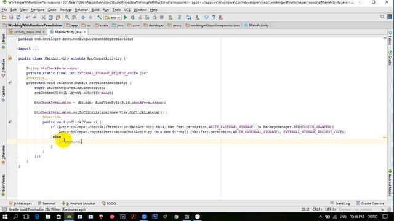Open the Event Log panel
394x221 pixels.
pyautogui.click(x=340, y=203)
